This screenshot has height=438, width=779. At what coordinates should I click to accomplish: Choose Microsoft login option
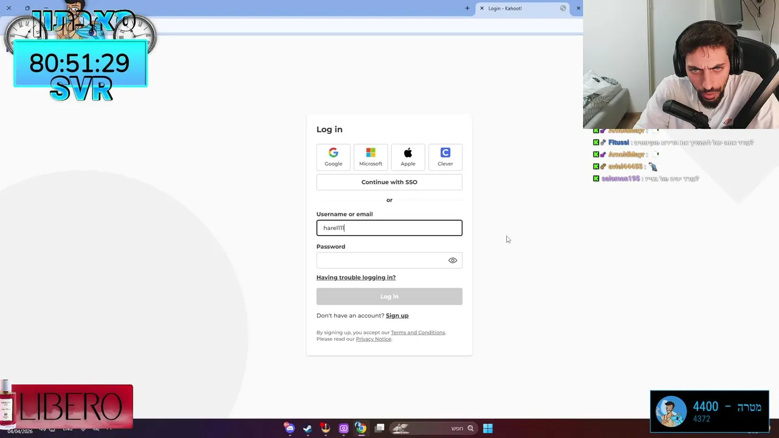pyautogui.click(x=371, y=157)
